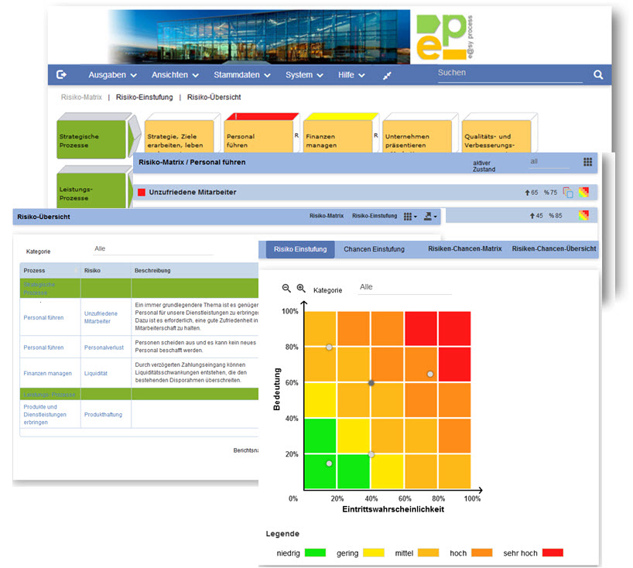Open the Risiken-Chancen-Matrix tab
The height and width of the screenshot is (568, 633).
[464, 249]
